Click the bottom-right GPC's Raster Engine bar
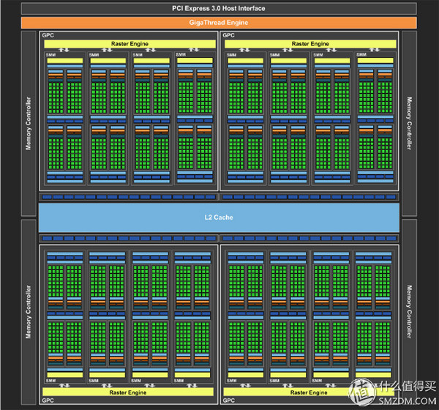This screenshot has height=410, width=439. click(x=309, y=392)
